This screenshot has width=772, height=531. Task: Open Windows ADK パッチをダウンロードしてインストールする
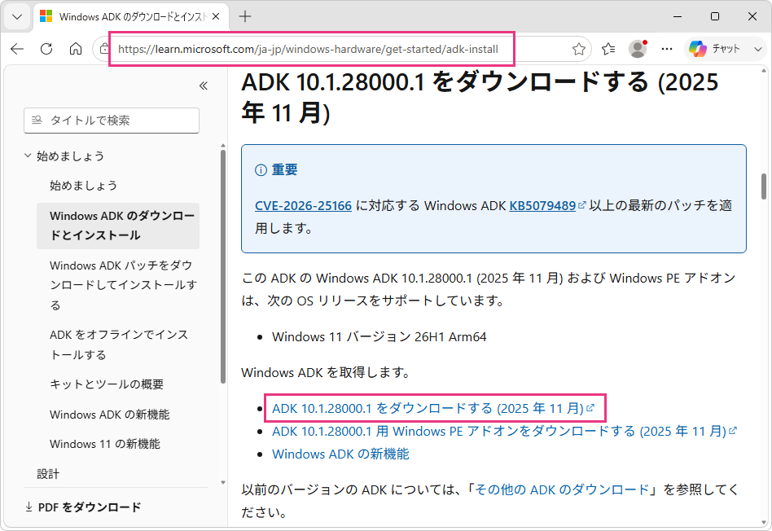(x=123, y=285)
